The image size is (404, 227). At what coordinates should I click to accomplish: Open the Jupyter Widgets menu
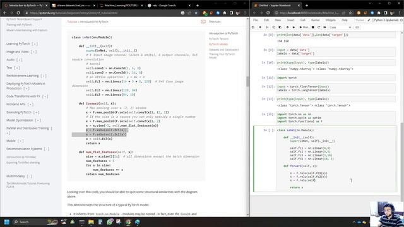[x=331, y=20]
